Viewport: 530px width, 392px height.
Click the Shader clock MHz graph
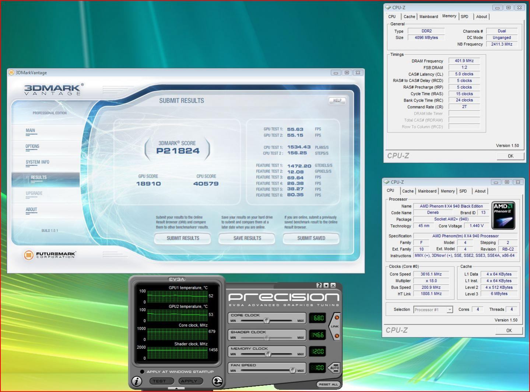[x=177, y=352]
